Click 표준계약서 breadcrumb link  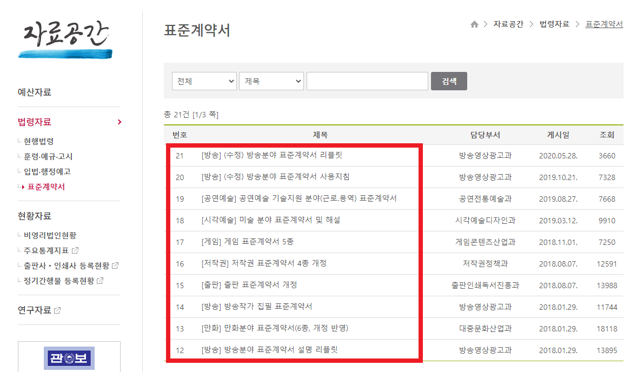[603, 24]
